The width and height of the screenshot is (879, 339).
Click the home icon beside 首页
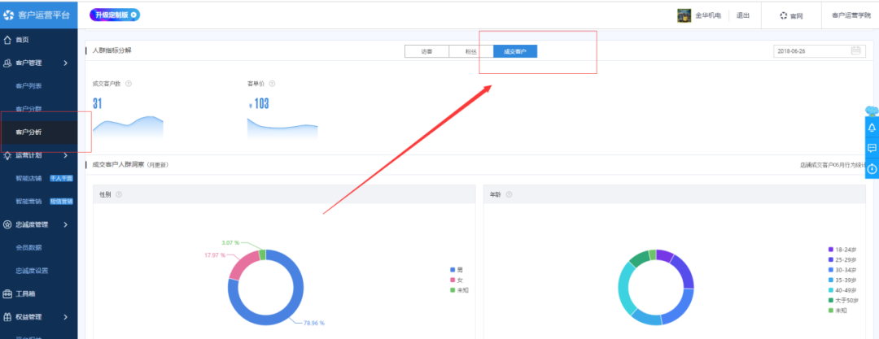(x=7, y=40)
